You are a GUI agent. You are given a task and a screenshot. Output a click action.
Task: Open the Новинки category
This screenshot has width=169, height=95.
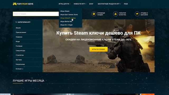[x=19, y=37]
